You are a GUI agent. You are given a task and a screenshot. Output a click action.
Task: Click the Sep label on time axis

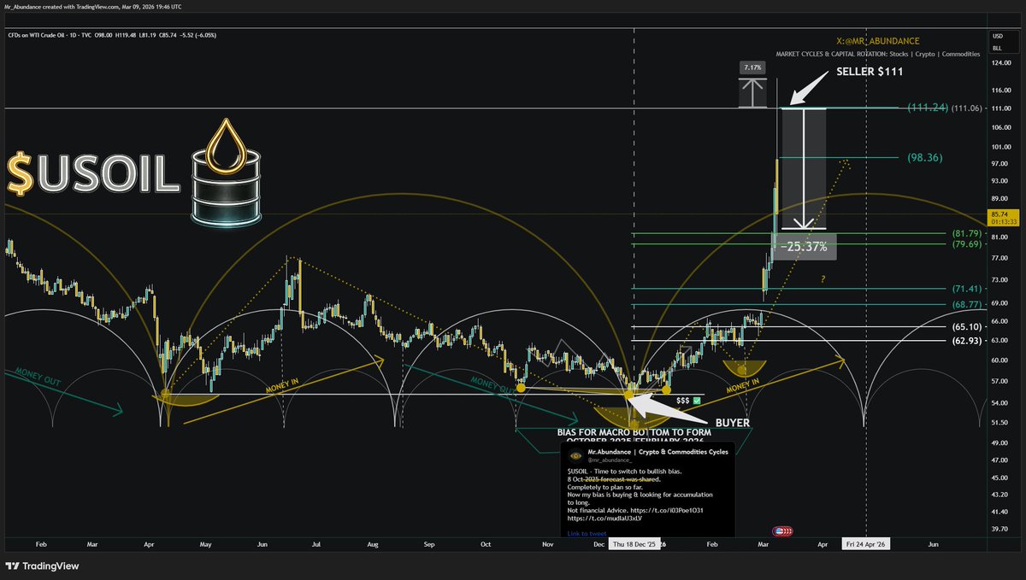pyautogui.click(x=429, y=543)
